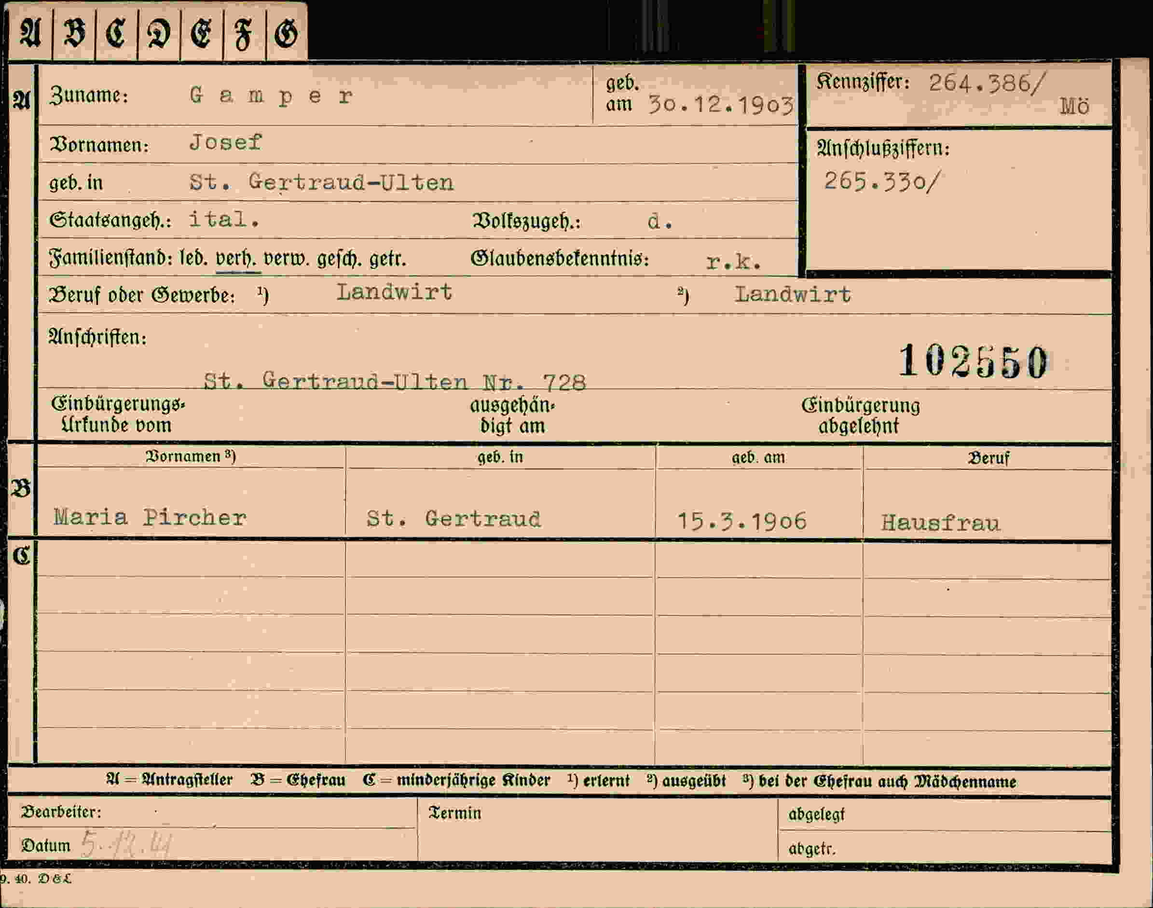Click Kennziffer number "264.386/"
This screenshot has height=908, width=1153.
pyautogui.click(x=987, y=83)
